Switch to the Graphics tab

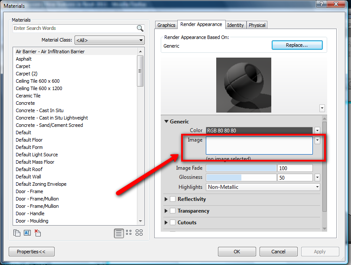click(x=166, y=25)
